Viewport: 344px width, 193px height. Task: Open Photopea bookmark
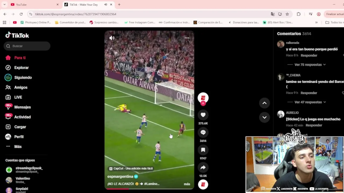click(35, 23)
